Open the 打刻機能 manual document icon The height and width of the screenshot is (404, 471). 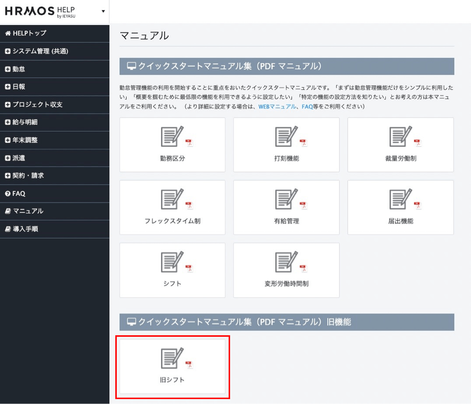click(x=286, y=137)
